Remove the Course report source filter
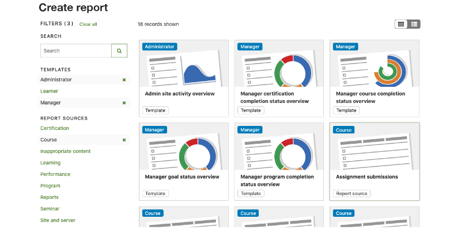This screenshot has width=461, height=230. [124, 140]
